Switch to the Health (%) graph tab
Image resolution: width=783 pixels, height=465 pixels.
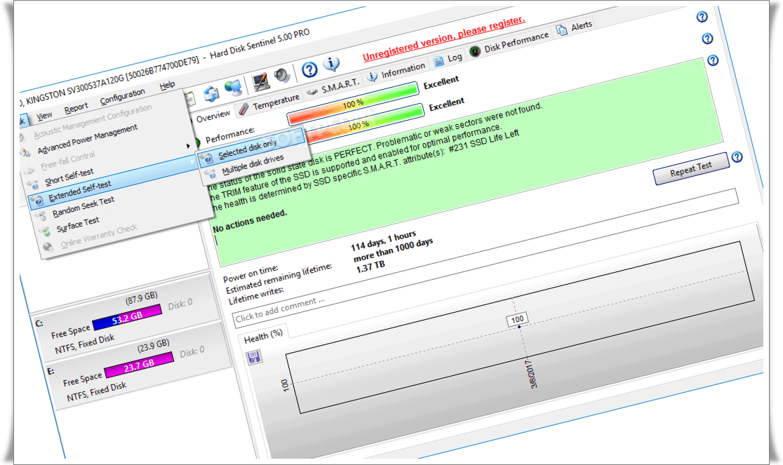coord(263,336)
